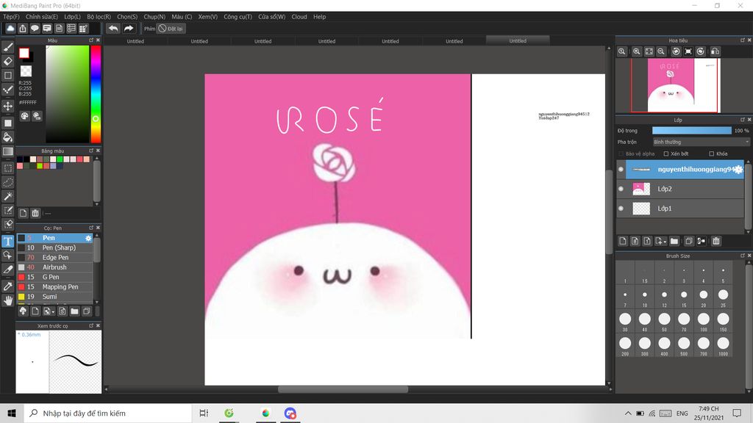This screenshot has height=423, width=753.
Task: Delete the selected palette color
Action: coord(35,213)
